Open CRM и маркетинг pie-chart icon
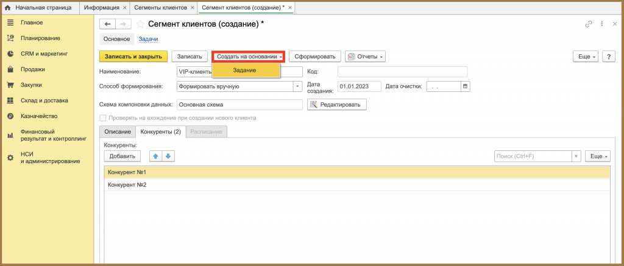624x266 pixels. point(11,54)
